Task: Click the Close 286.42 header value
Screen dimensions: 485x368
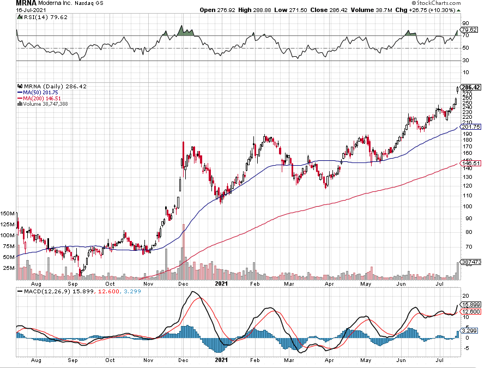Action: tap(329, 10)
